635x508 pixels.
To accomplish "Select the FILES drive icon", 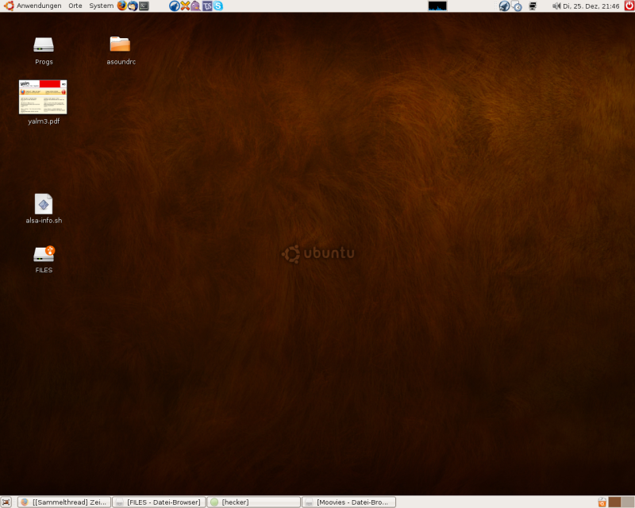I will pyautogui.click(x=44, y=254).
